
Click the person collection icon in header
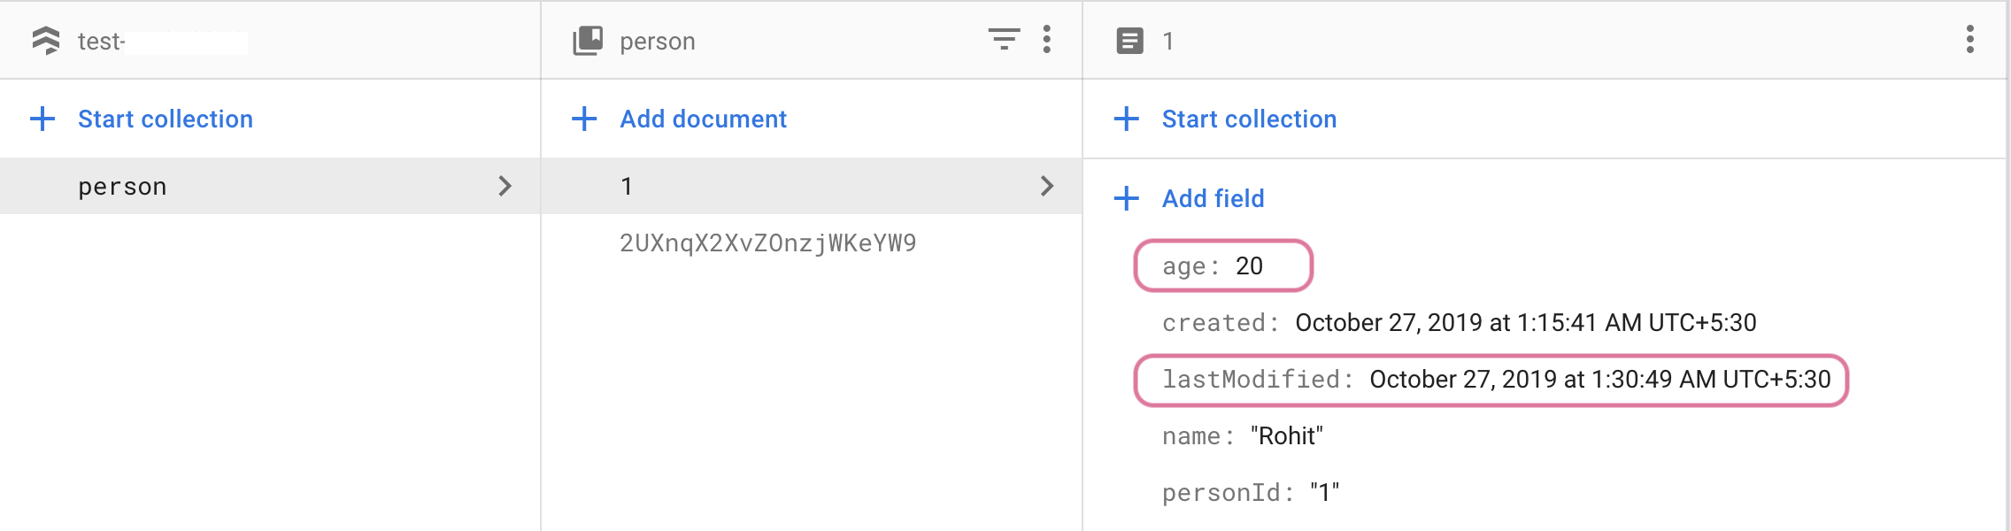click(588, 41)
